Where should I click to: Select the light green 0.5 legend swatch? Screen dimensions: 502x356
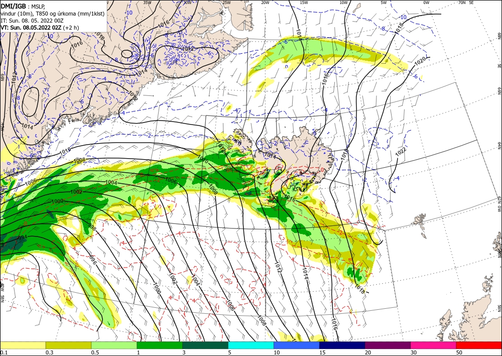click(114, 345)
